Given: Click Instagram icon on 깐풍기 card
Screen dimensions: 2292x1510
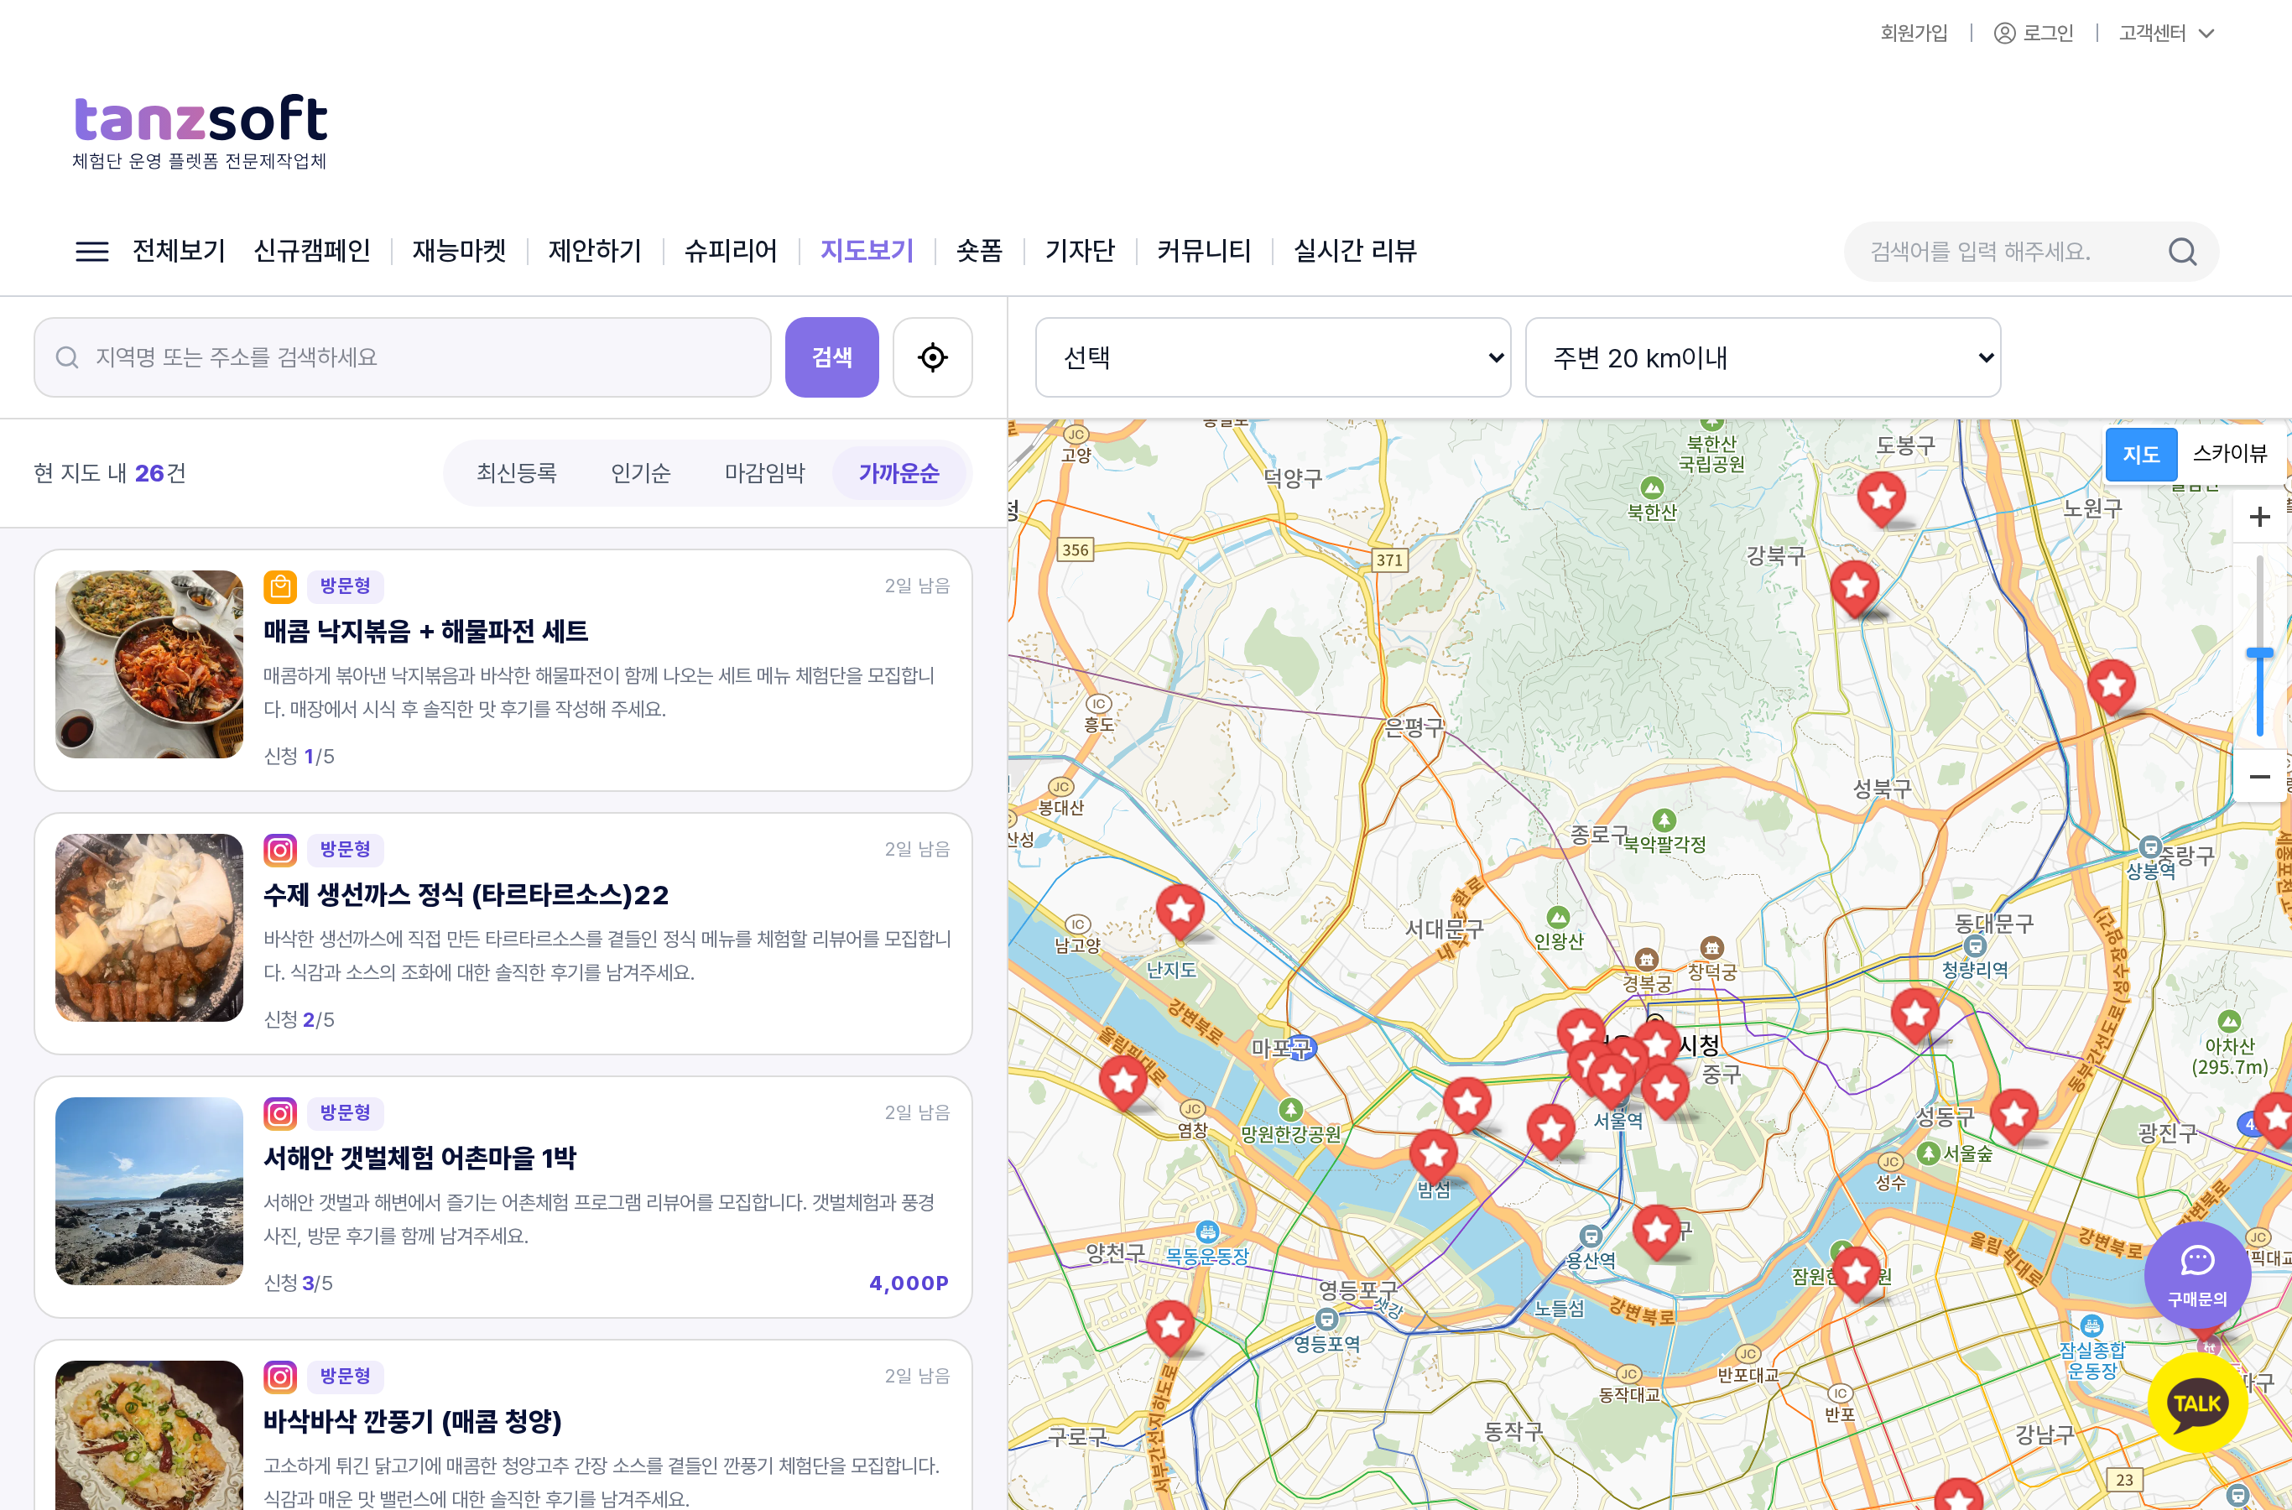Looking at the screenshot, I should (280, 1376).
